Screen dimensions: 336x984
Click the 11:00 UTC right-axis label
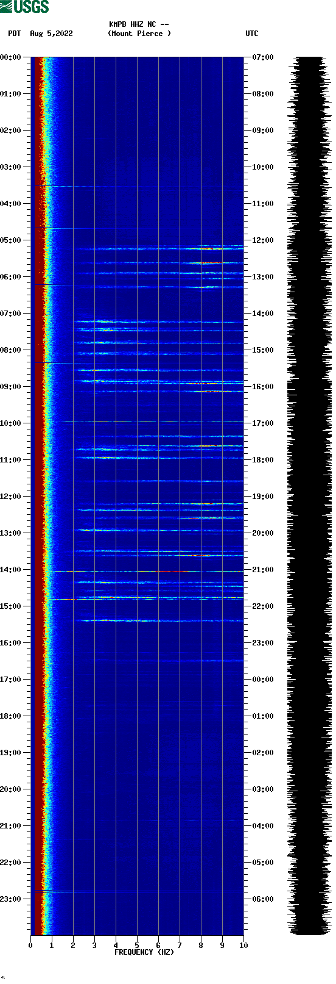tap(263, 204)
